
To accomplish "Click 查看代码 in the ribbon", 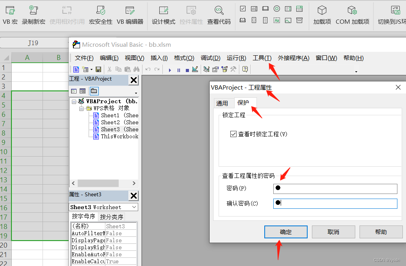I will pyautogui.click(x=219, y=16).
